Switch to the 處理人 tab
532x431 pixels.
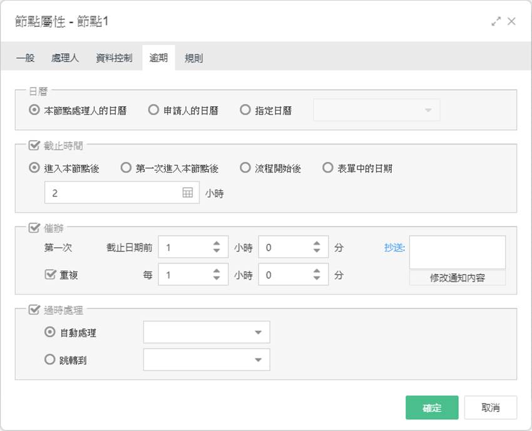pos(65,58)
